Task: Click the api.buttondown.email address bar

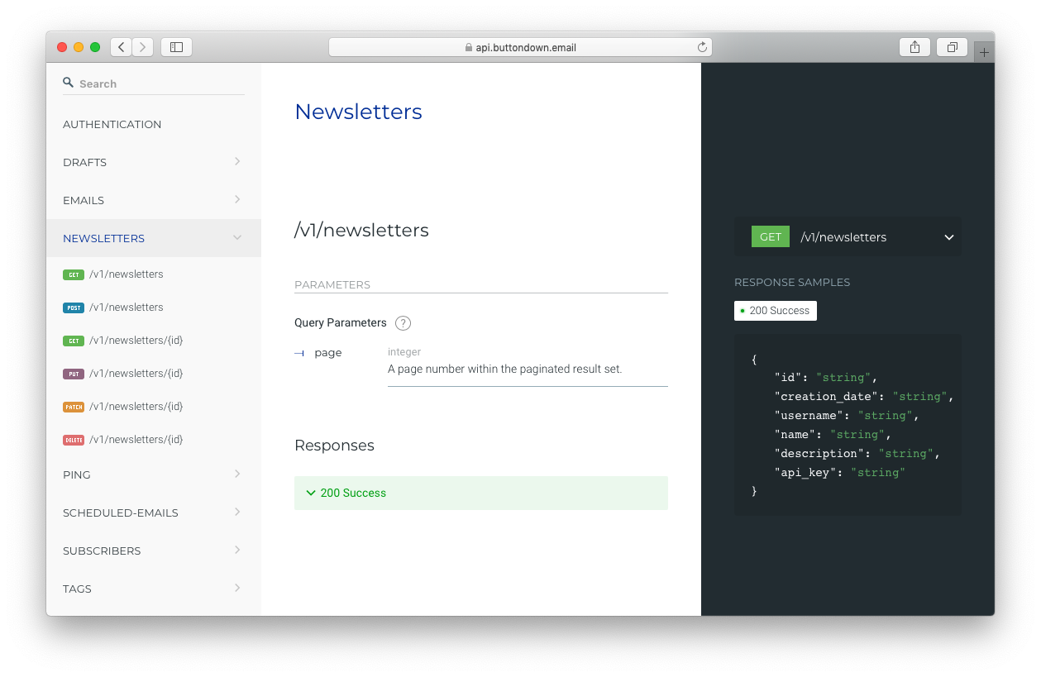Action: (x=520, y=47)
